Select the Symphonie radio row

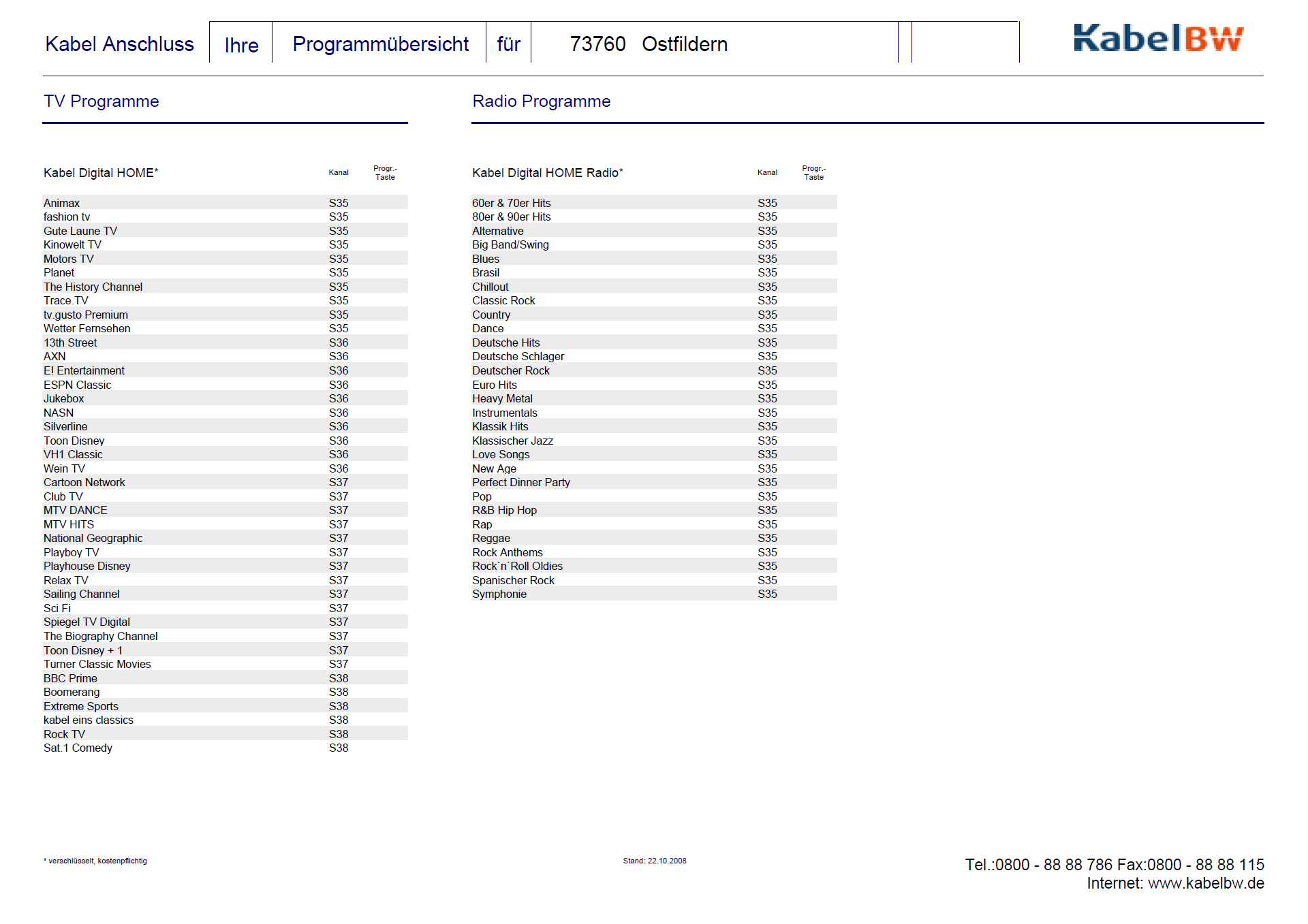click(x=499, y=594)
